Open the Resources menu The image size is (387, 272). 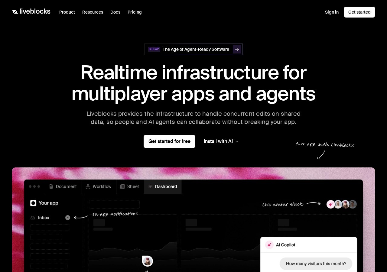click(93, 12)
